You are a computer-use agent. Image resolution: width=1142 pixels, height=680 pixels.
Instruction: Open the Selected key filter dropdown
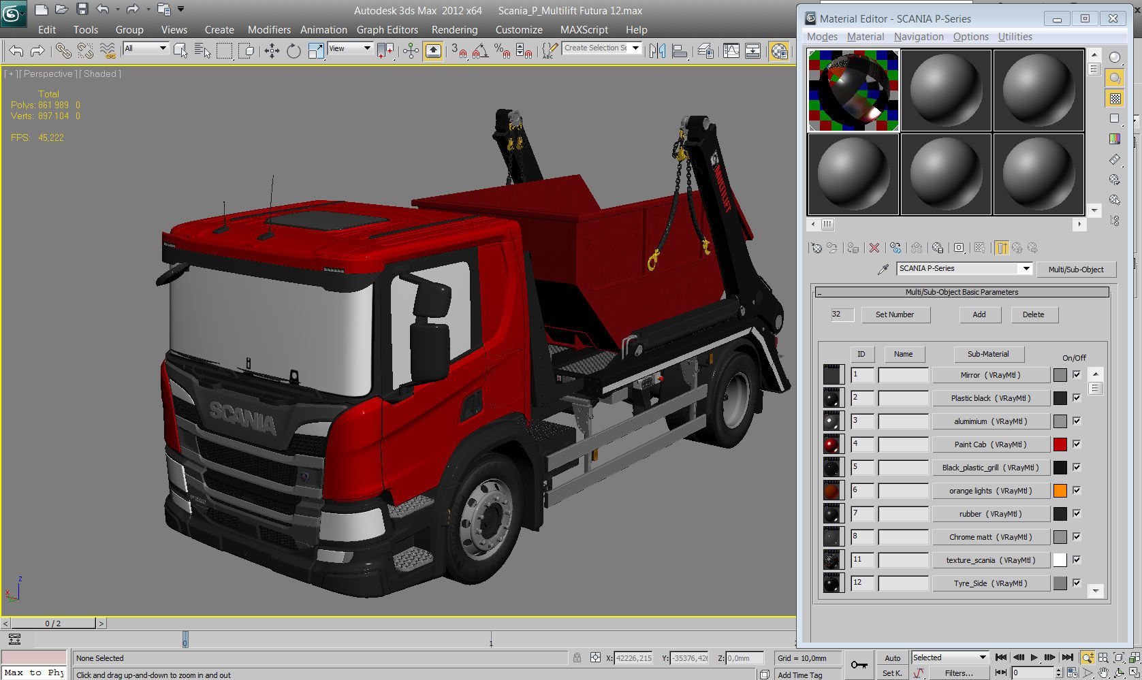click(950, 658)
